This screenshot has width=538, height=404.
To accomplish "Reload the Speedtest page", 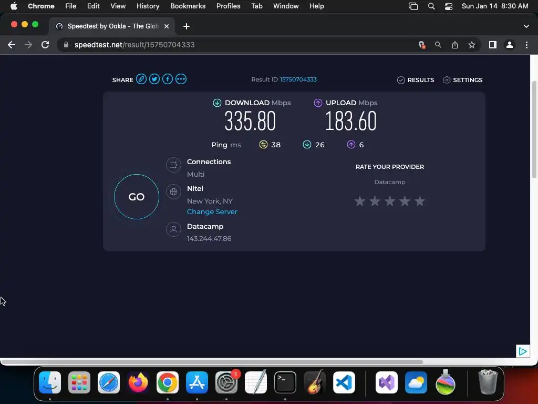I will 45,45.
